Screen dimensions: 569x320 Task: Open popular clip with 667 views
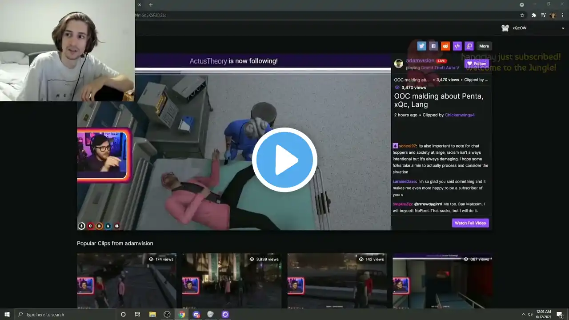coord(442,281)
